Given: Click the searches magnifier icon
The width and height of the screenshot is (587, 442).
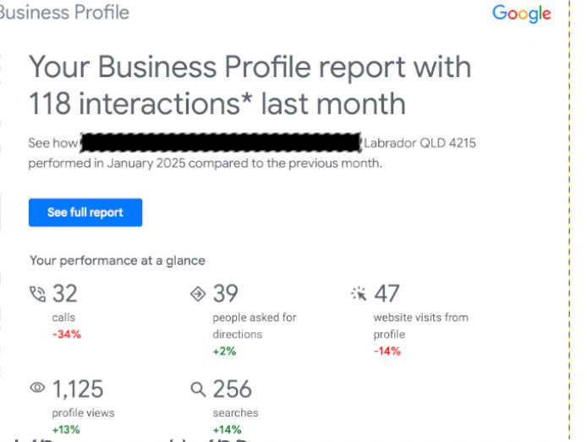Looking at the screenshot, I should (x=198, y=390).
